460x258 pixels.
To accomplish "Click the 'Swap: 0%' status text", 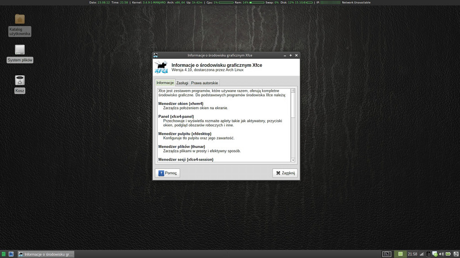I will [x=272, y=2].
